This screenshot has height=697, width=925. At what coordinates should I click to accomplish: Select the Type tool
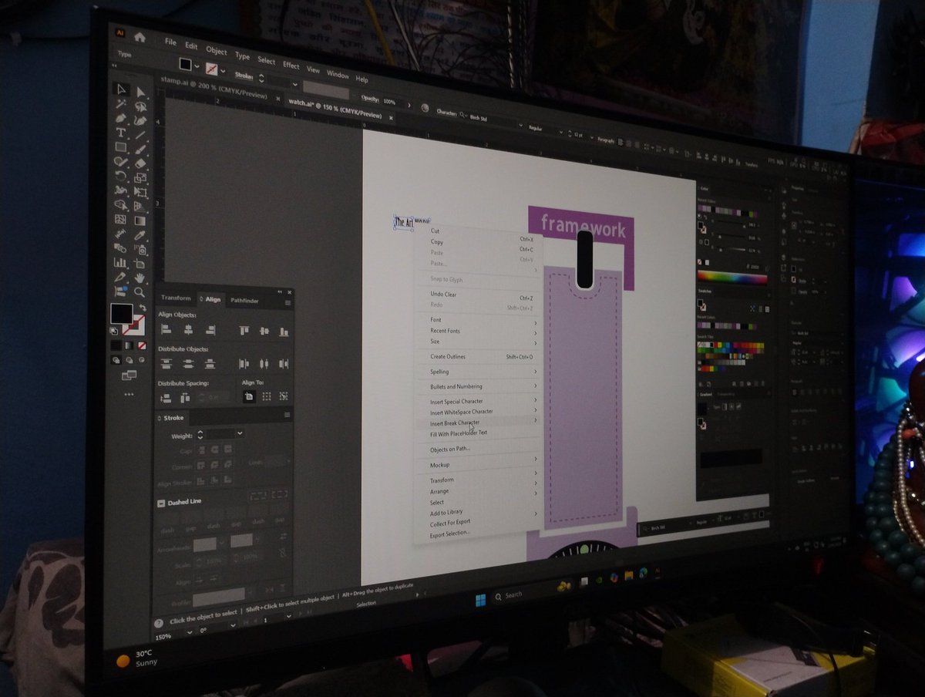[x=121, y=133]
